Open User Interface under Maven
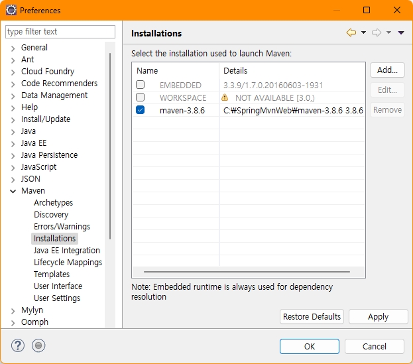Viewport: 413px width, 364px height. click(58, 286)
